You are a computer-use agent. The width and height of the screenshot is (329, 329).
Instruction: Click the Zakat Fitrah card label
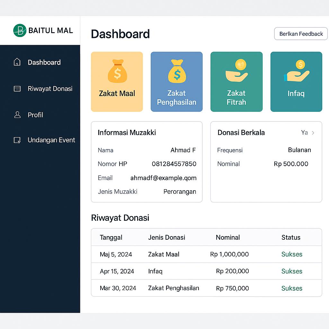click(x=236, y=98)
